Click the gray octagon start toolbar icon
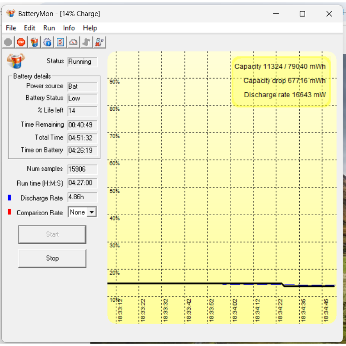The width and height of the screenshot is (346, 346). pos(8,43)
